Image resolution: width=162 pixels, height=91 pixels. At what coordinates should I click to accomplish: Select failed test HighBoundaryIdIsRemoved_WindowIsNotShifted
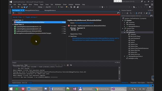point(40,22)
